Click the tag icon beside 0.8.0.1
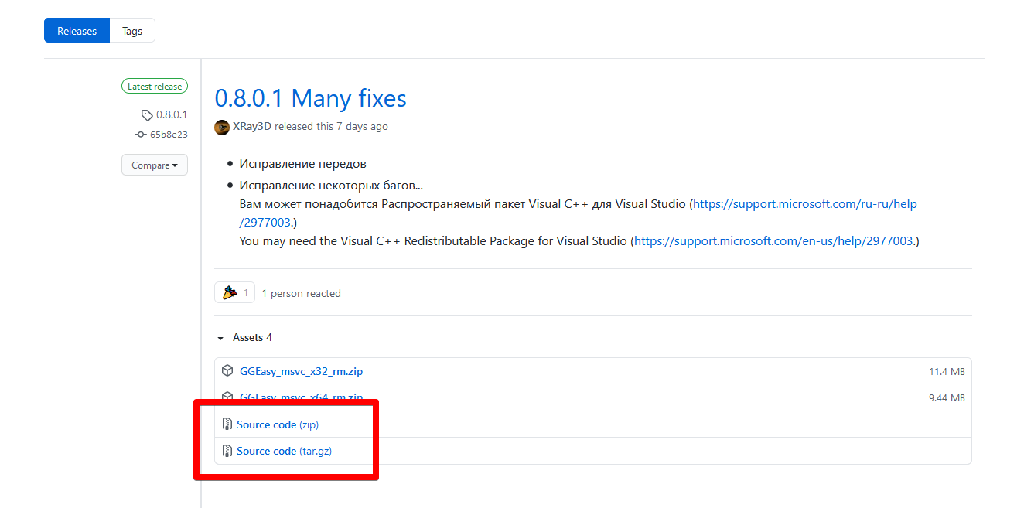The image size is (1024, 508). [x=147, y=115]
